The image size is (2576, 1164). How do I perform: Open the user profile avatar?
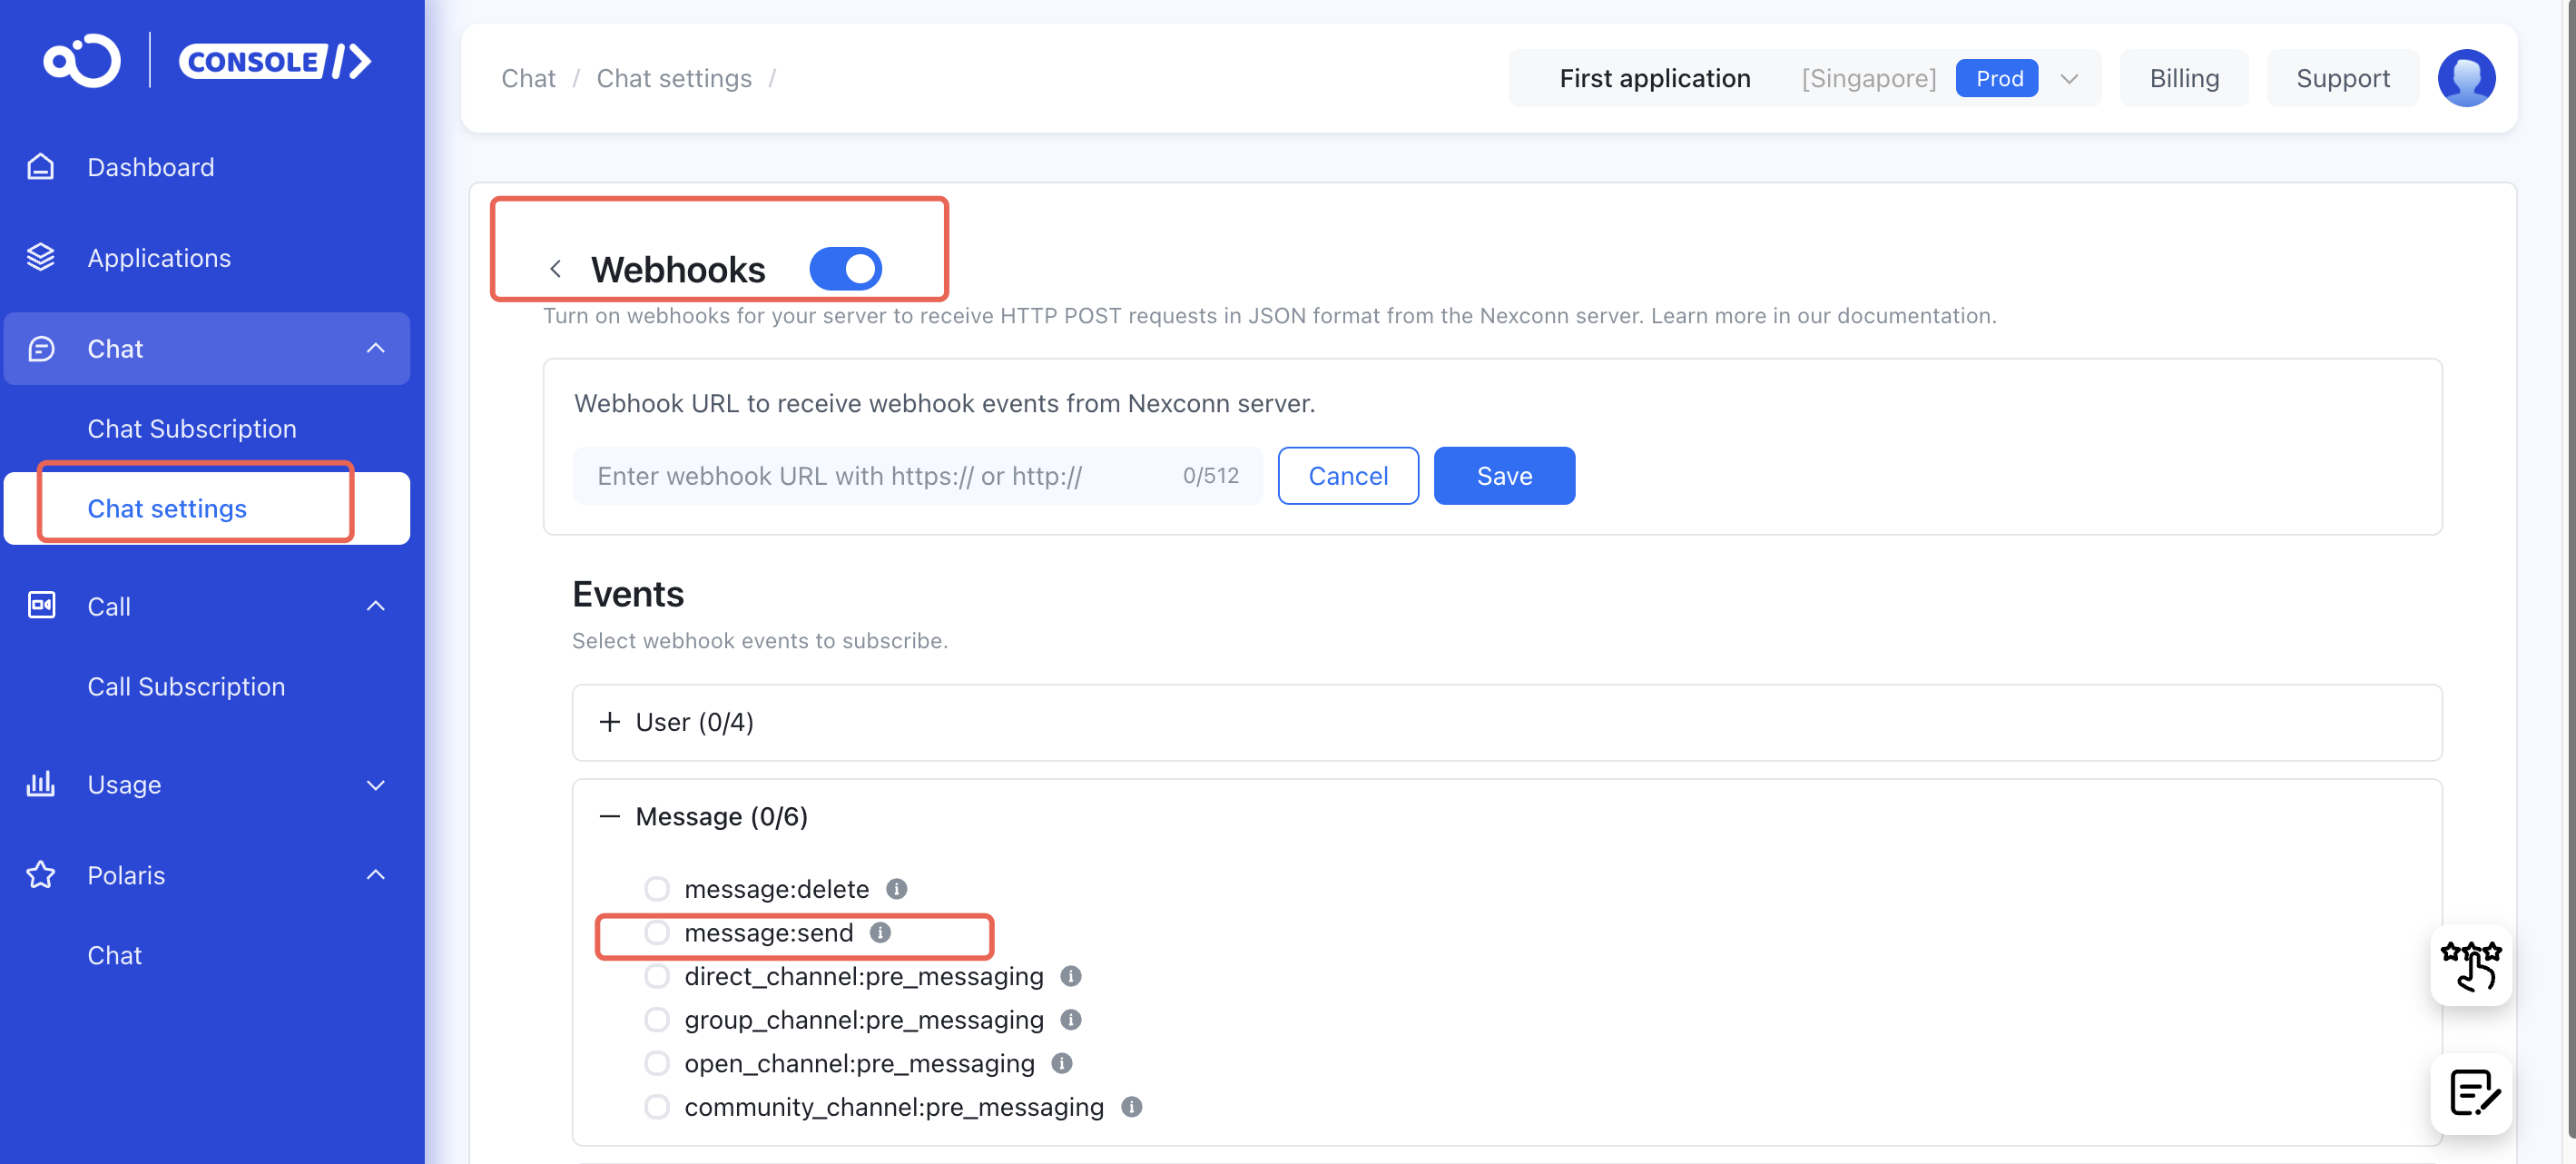(2466, 78)
